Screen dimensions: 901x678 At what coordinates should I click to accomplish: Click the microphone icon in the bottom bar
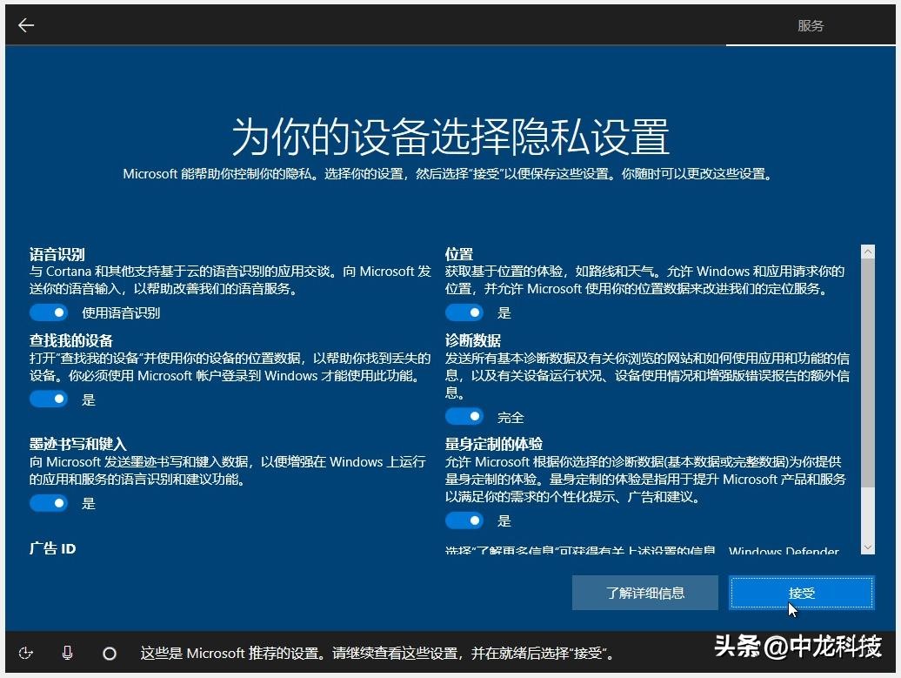coord(68,653)
